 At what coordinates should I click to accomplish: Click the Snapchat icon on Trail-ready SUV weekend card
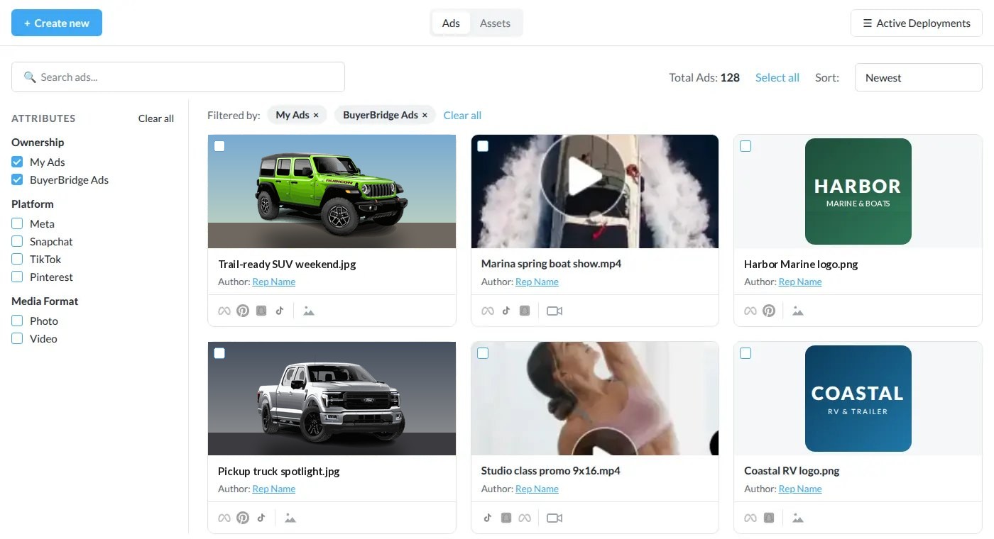[x=261, y=311]
